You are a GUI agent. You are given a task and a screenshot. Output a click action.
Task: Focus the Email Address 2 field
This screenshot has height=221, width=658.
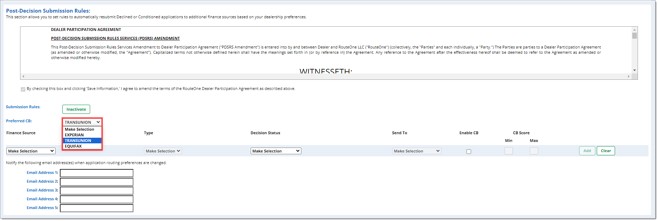96,182
